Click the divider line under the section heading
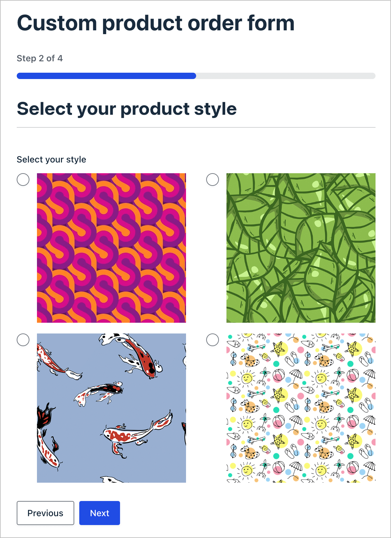This screenshot has height=538, width=391. coord(196,127)
